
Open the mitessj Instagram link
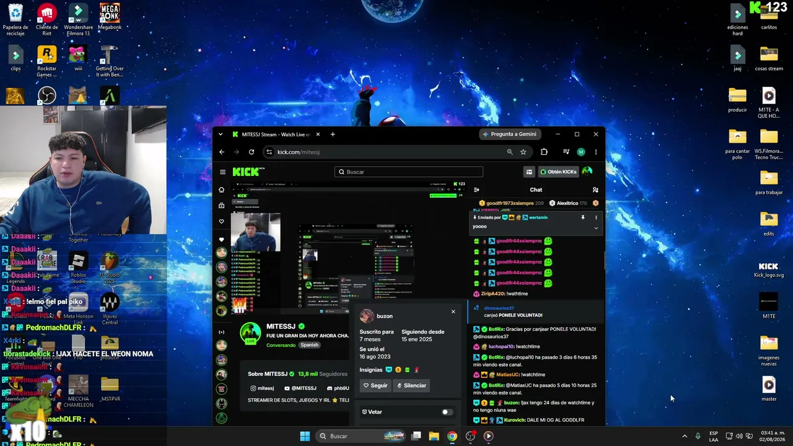pyautogui.click(x=262, y=388)
